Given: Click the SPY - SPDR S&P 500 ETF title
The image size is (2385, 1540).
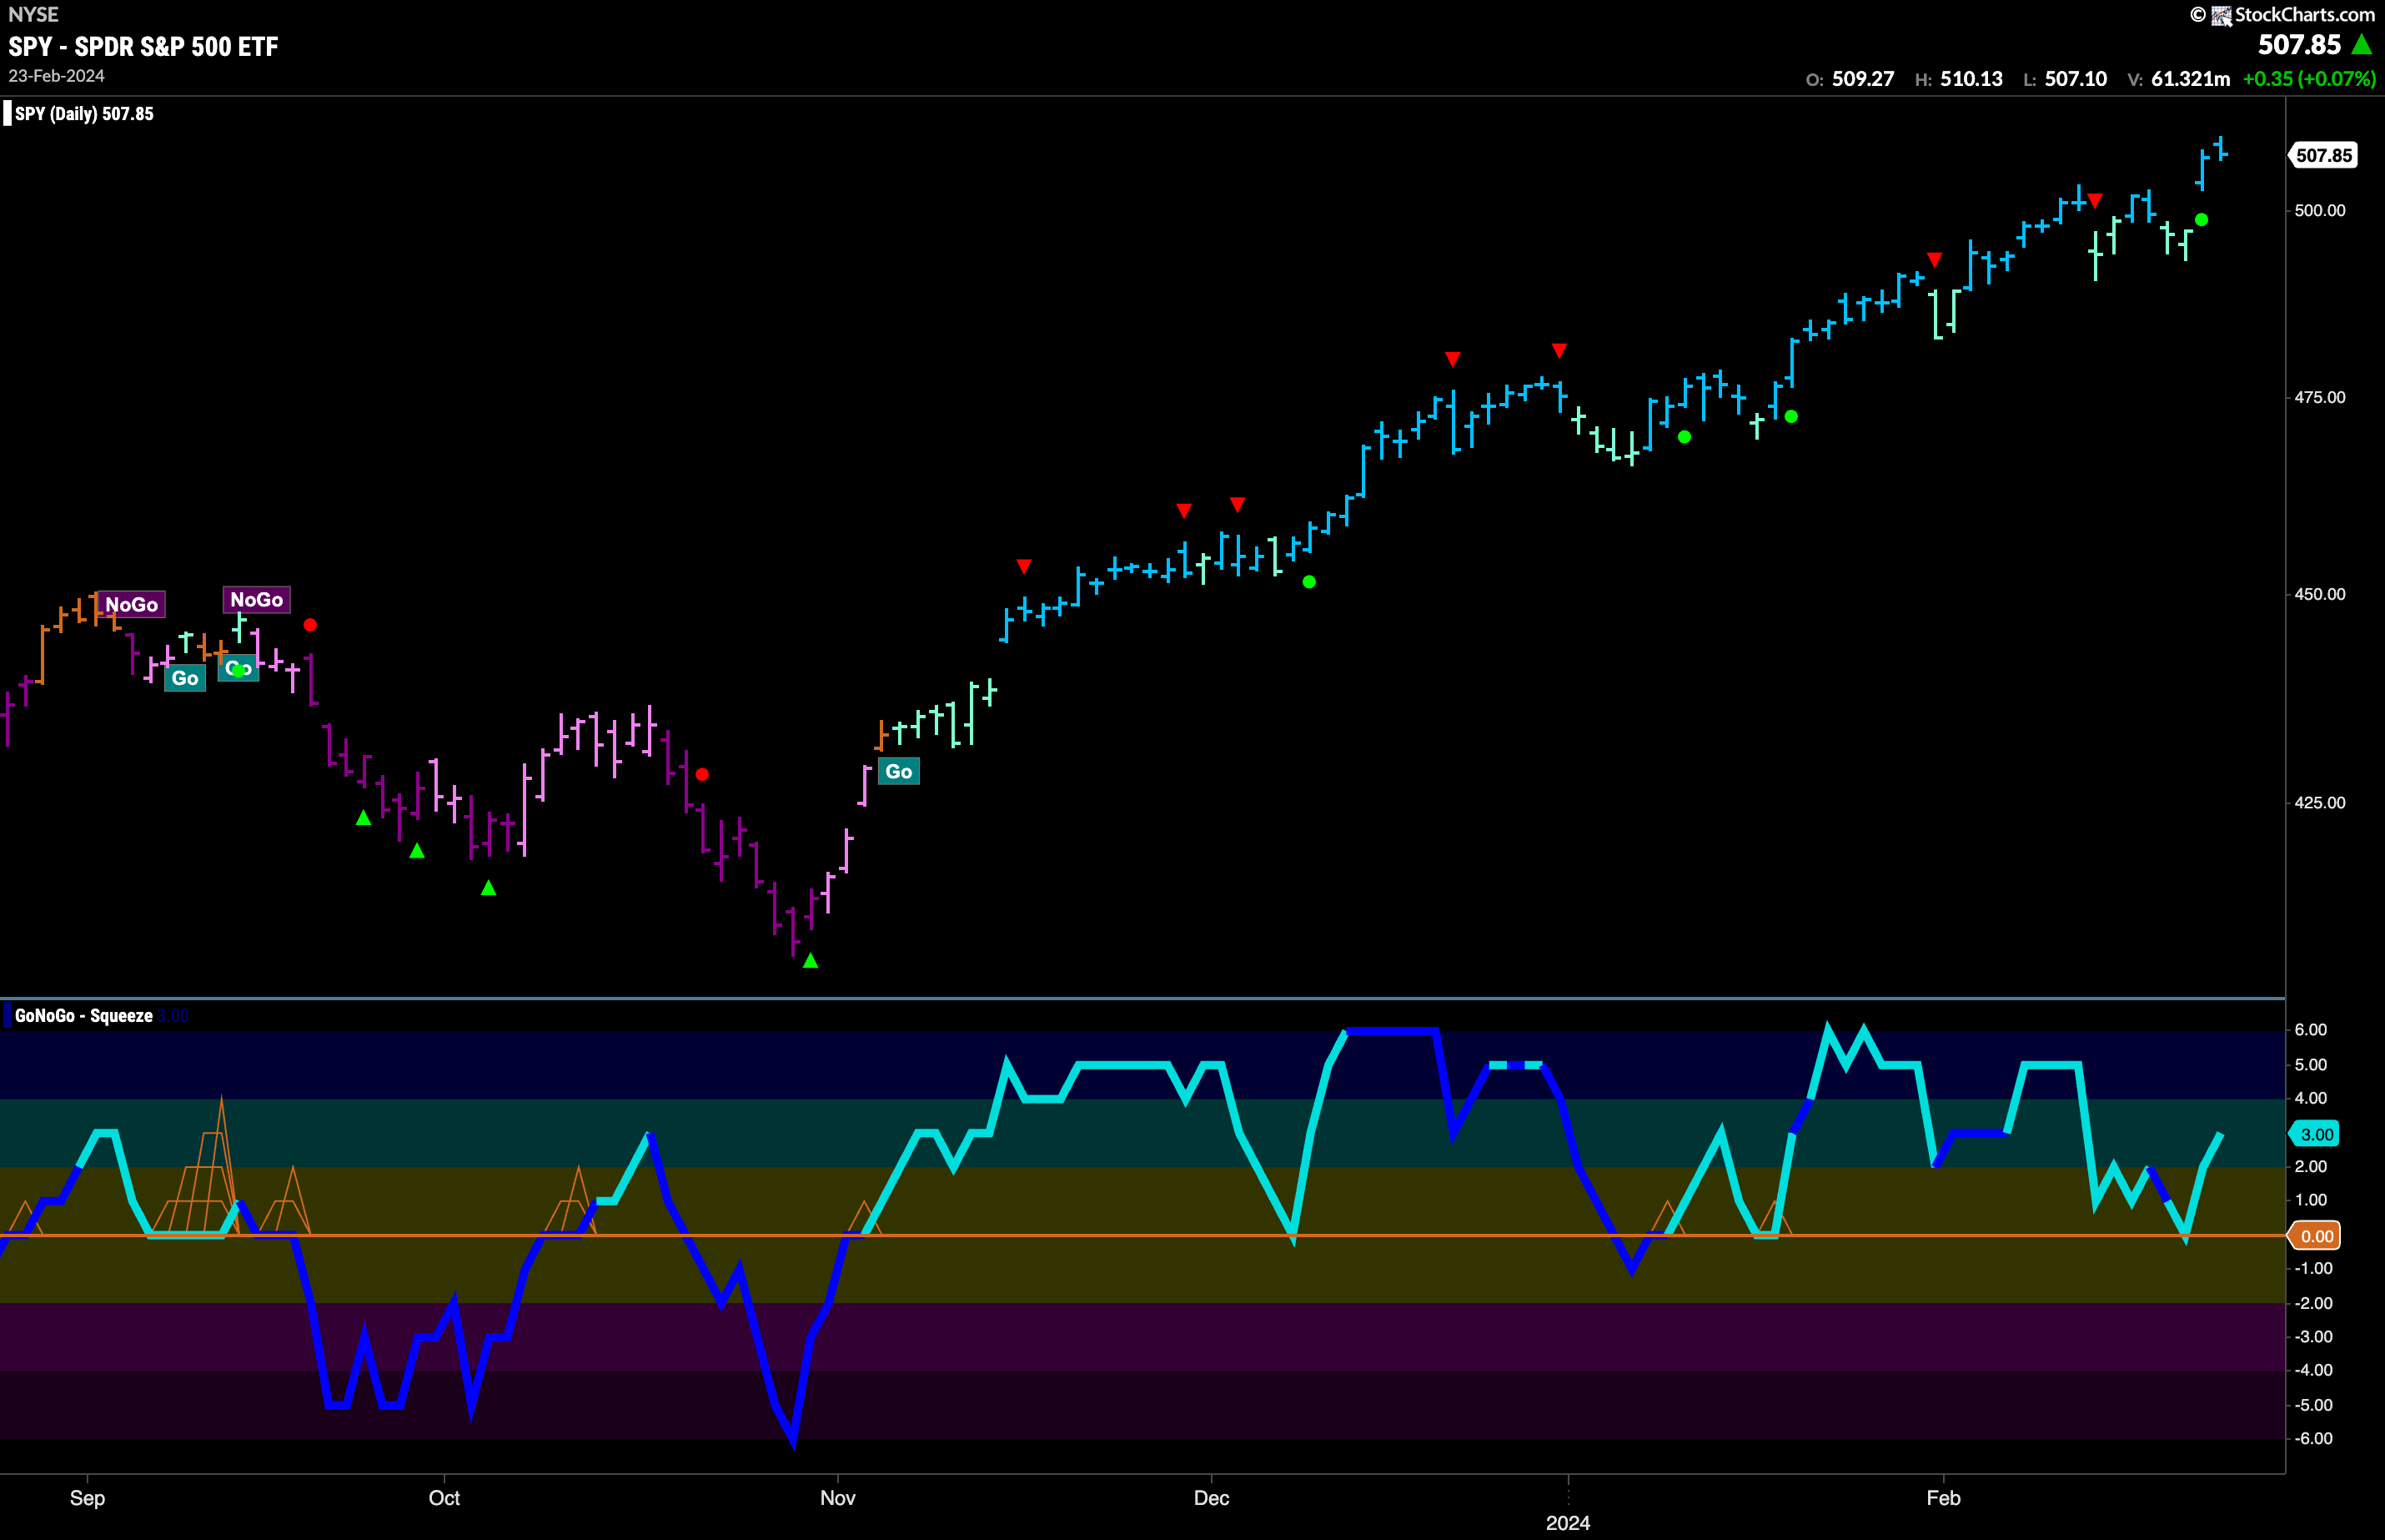Looking at the screenshot, I should 143,46.
